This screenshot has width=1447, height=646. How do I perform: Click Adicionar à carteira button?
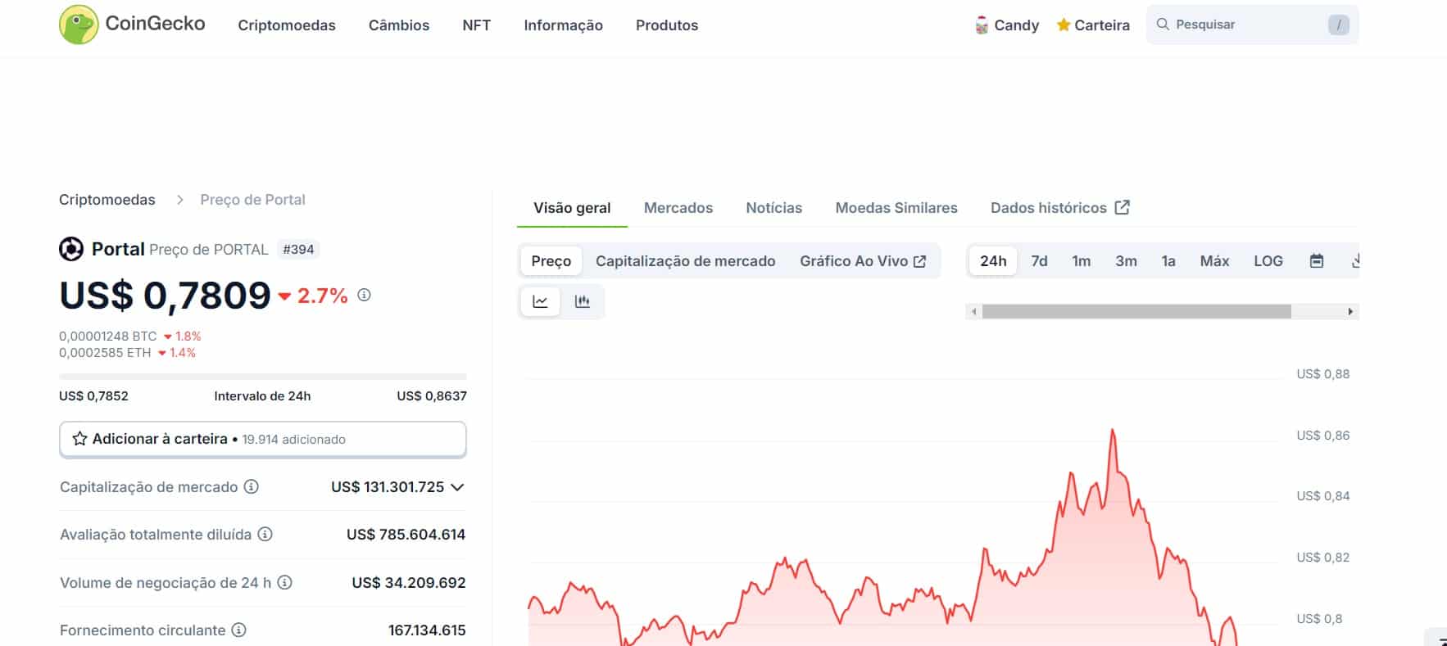click(x=263, y=439)
